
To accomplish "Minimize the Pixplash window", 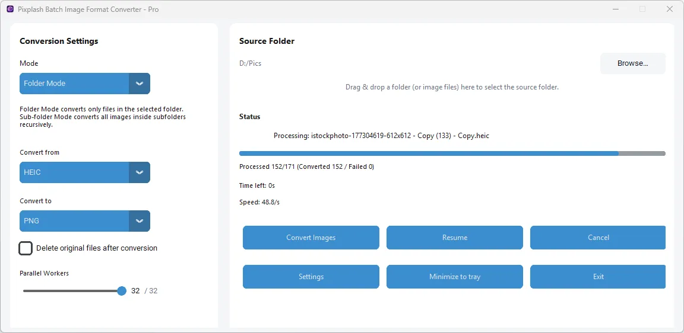I will click(x=615, y=9).
